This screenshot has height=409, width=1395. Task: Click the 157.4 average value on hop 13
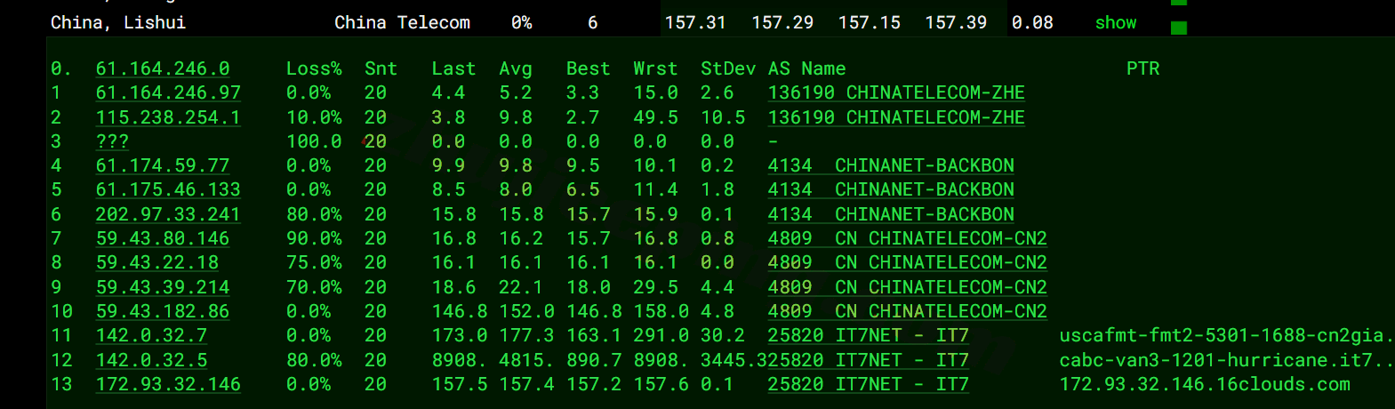pos(526,384)
